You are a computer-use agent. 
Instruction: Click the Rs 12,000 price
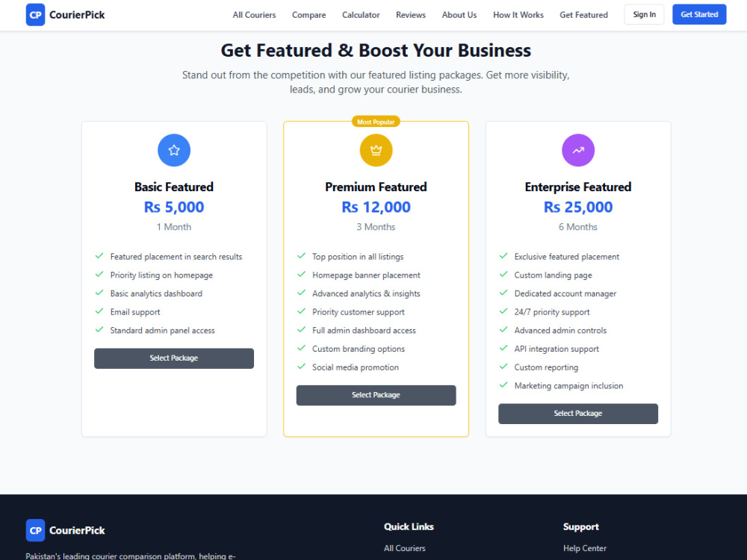(376, 207)
